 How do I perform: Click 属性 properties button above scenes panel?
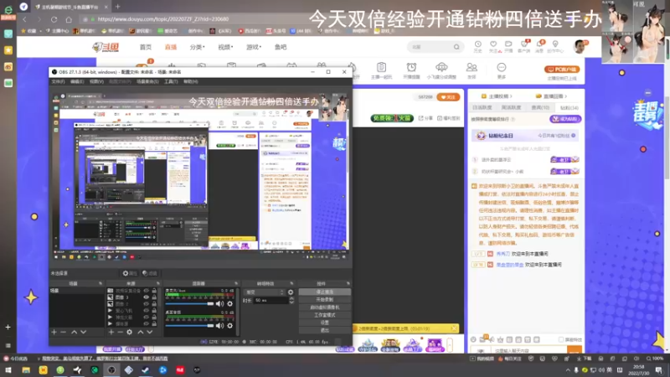coord(130,273)
